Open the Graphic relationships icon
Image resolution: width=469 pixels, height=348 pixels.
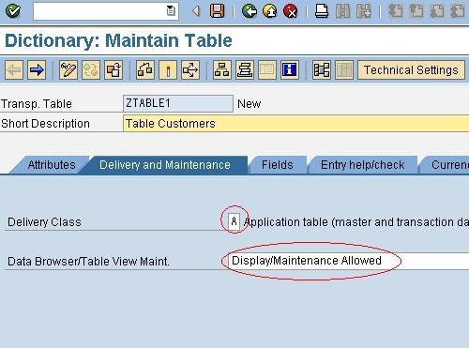pos(322,69)
